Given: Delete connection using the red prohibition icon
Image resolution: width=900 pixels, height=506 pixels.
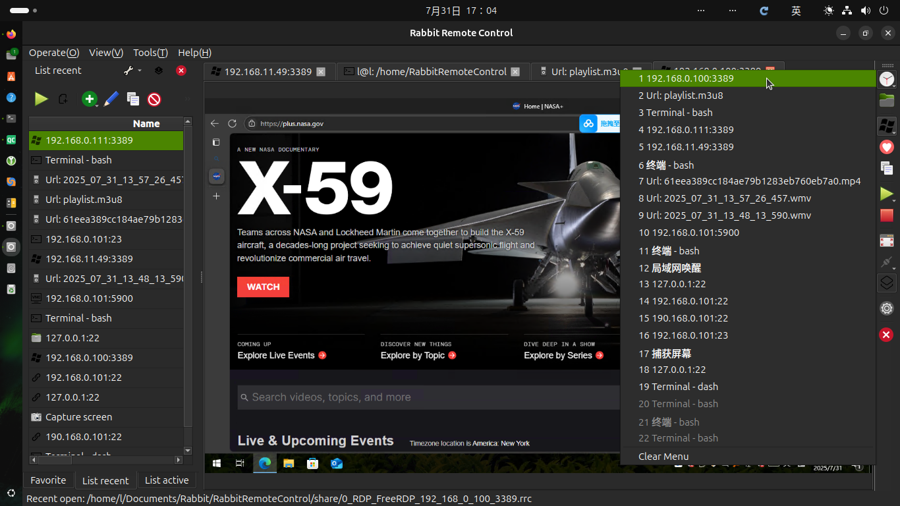Looking at the screenshot, I should point(153,99).
